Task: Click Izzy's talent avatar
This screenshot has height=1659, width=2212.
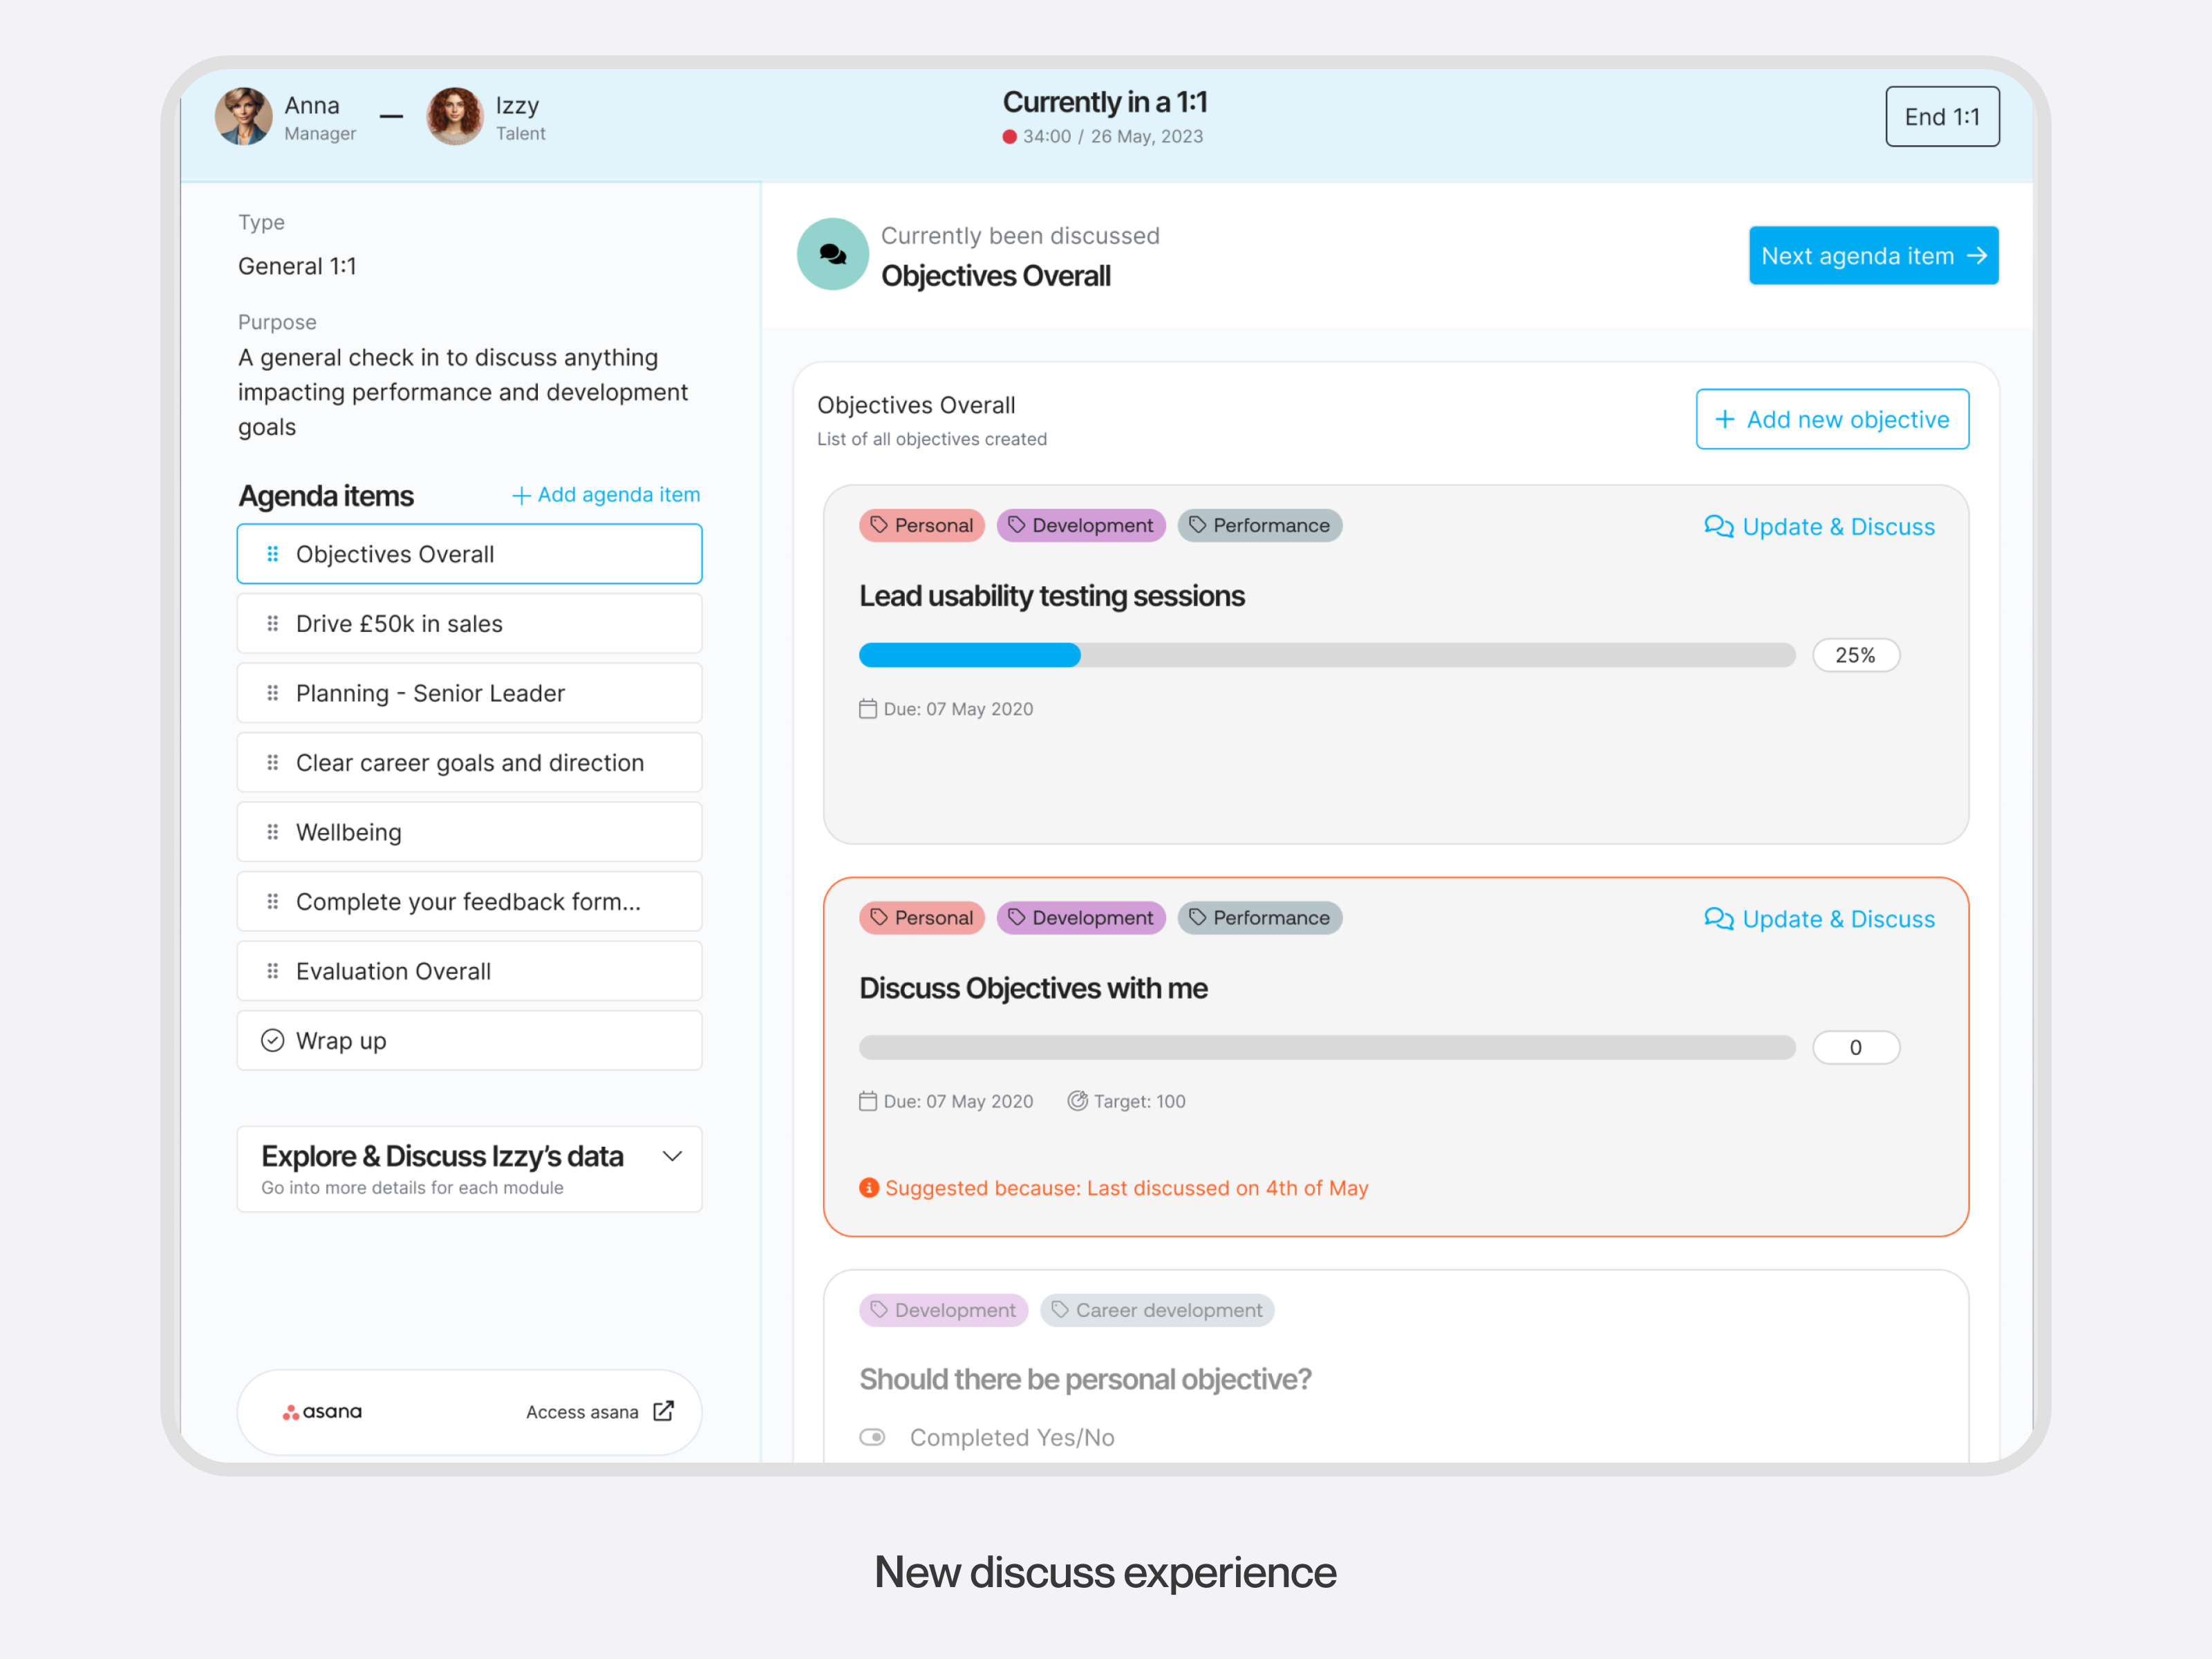Action: click(455, 116)
